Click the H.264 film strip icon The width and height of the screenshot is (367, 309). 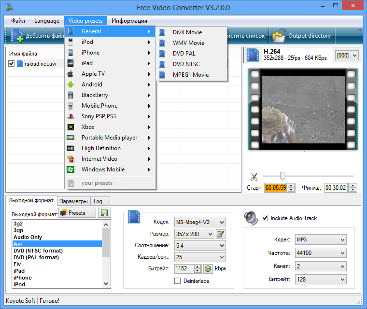(253, 55)
